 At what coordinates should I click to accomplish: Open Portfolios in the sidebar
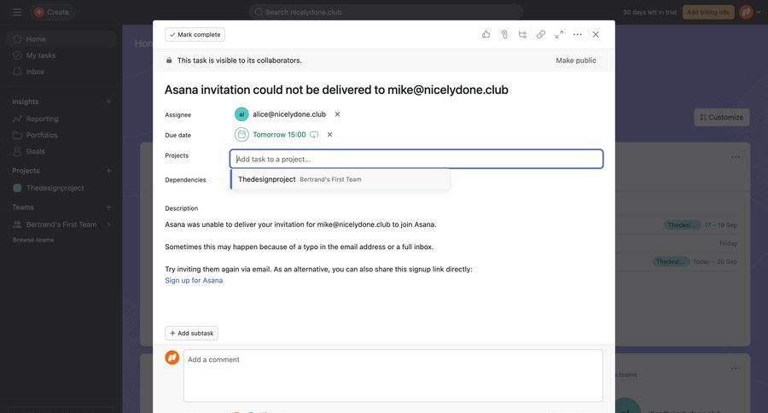click(61, 135)
